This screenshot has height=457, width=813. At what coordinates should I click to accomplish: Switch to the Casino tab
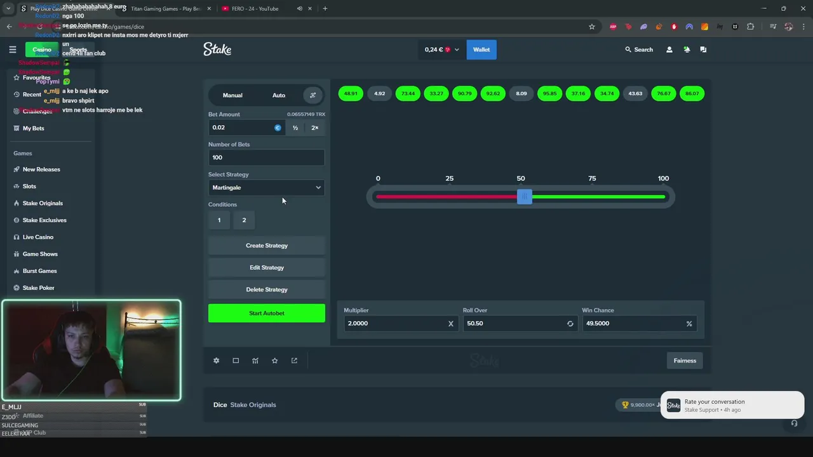tap(42, 50)
